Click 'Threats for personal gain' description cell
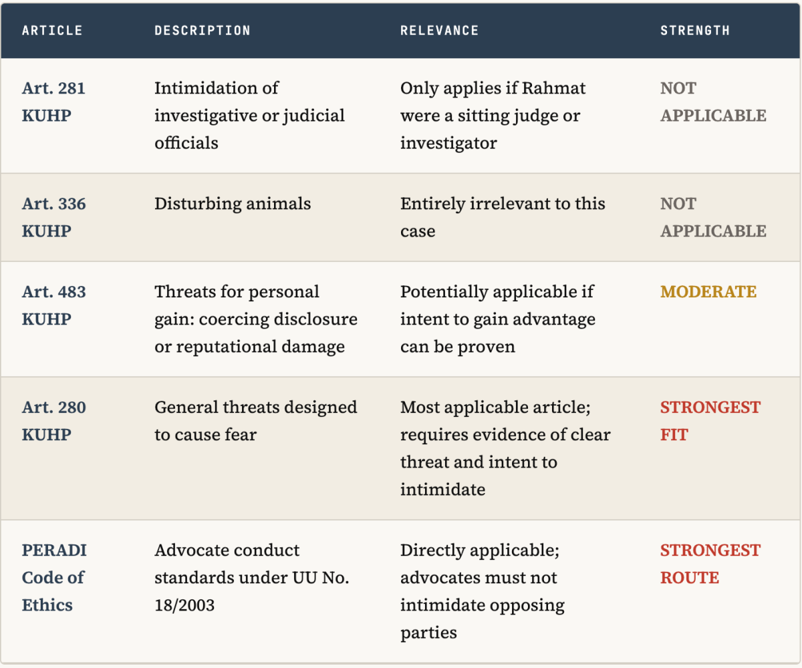The height and width of the screenshot is (668, 802). click(x=256, y=319)
